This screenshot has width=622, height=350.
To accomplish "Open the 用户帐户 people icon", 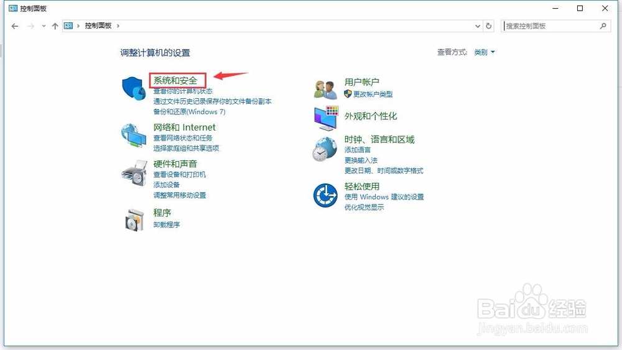I will pos(325,89).
